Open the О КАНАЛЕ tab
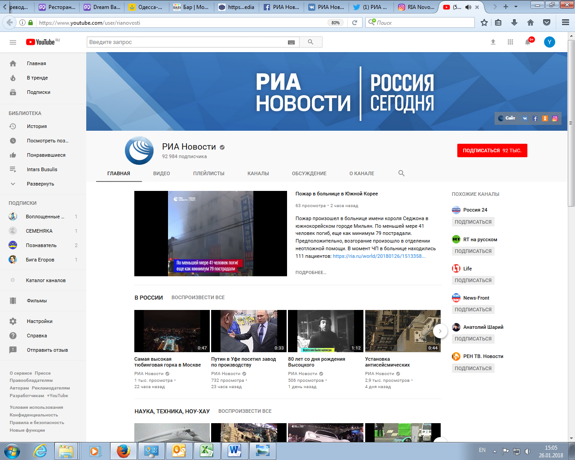Screen dimensions: 575x460 362,173
